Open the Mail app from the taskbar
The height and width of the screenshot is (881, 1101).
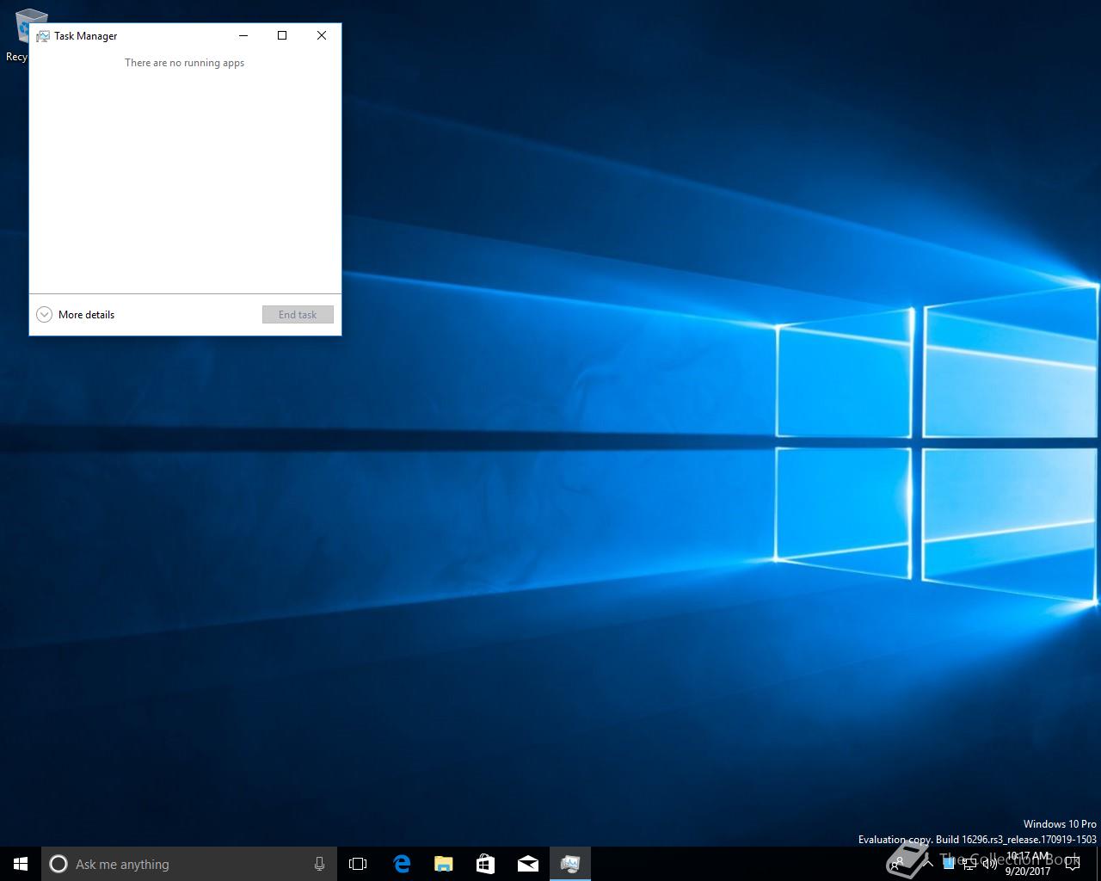(528, 864)
